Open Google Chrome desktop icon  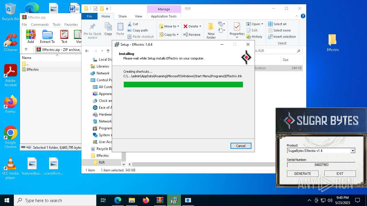pos(11,137)
